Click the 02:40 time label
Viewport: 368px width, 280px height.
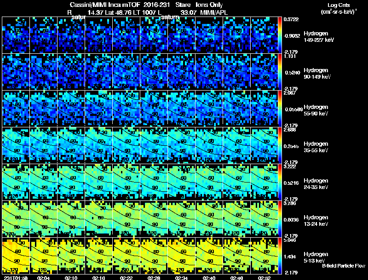click(x=209, y=278)
